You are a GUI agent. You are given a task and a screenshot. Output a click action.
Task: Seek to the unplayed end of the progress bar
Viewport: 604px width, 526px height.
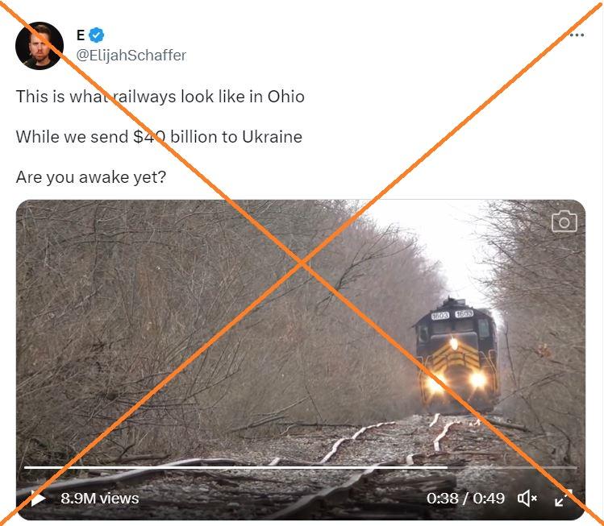coord(512,467)
